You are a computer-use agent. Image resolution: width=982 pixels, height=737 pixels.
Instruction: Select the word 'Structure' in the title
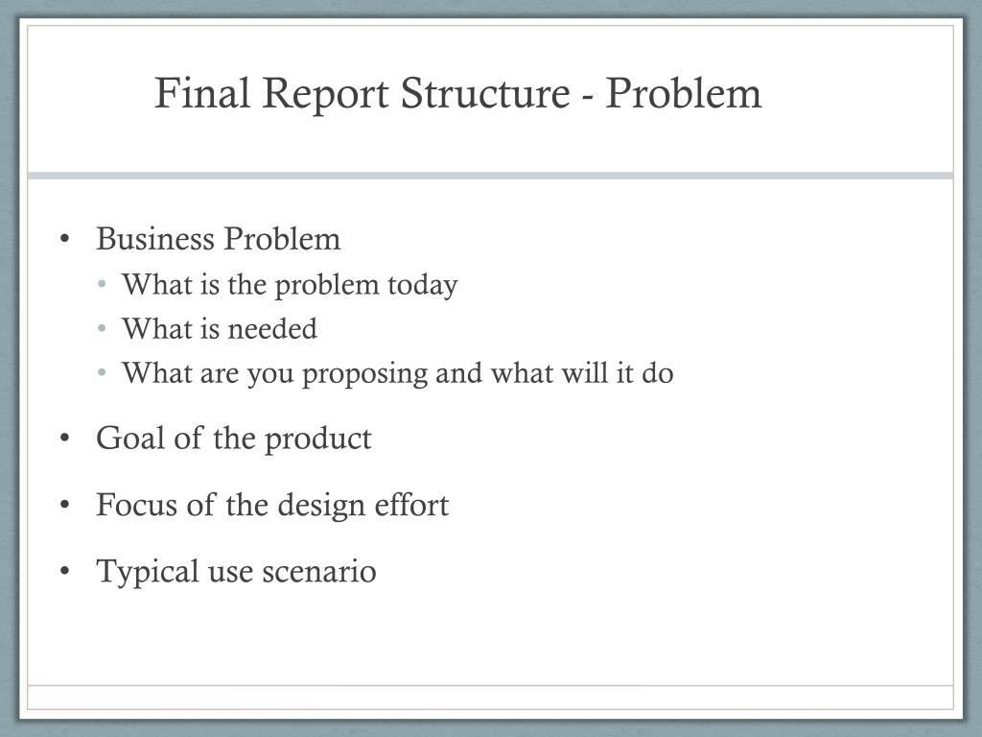coord(485,93)
